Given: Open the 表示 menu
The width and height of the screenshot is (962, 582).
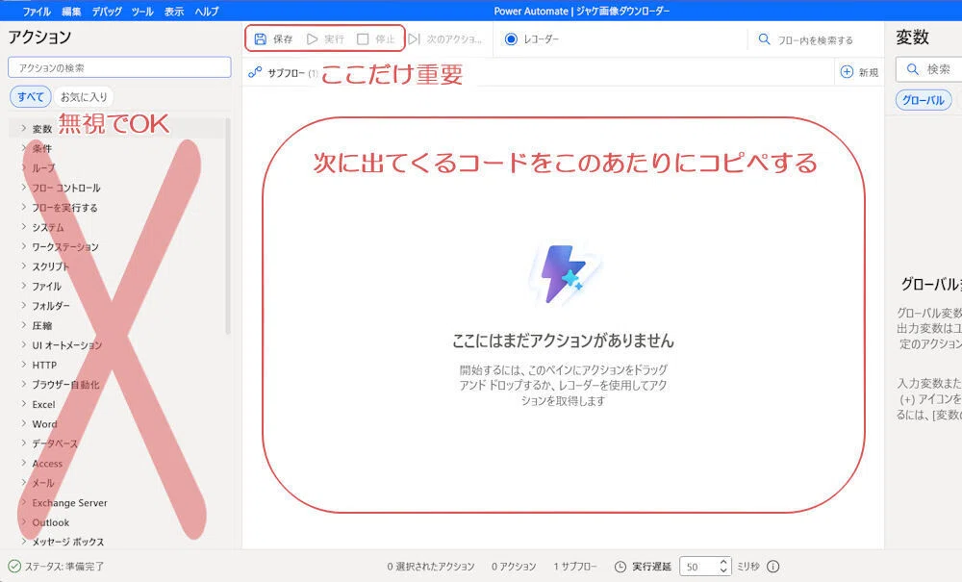Looking at the screenshot, I should click(x=173, y=11).
